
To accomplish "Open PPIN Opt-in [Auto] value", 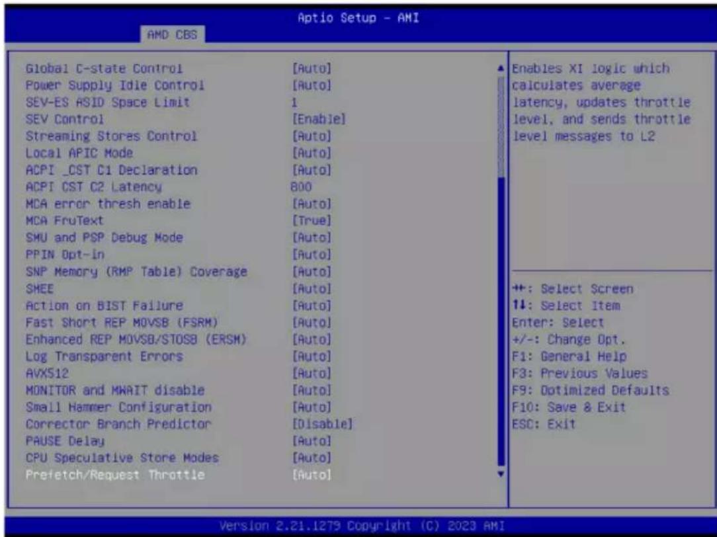I will (x=312, y=255).
